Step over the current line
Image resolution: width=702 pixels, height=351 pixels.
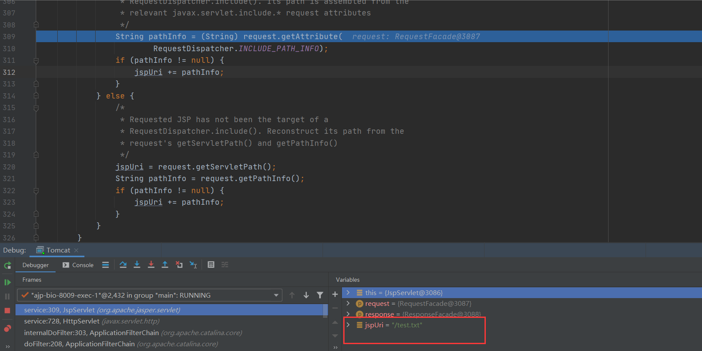click(123, 265)
